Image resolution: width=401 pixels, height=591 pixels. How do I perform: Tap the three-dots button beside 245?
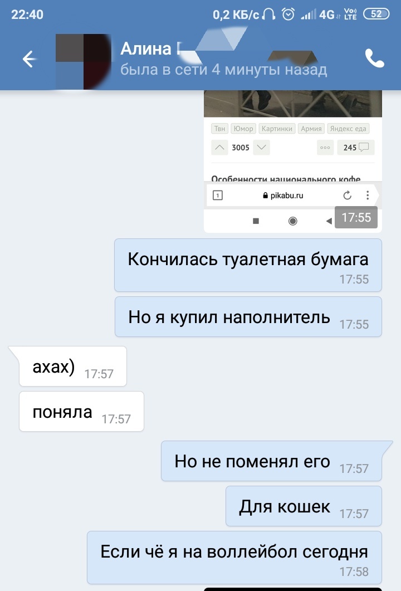(x=325, y=148)
